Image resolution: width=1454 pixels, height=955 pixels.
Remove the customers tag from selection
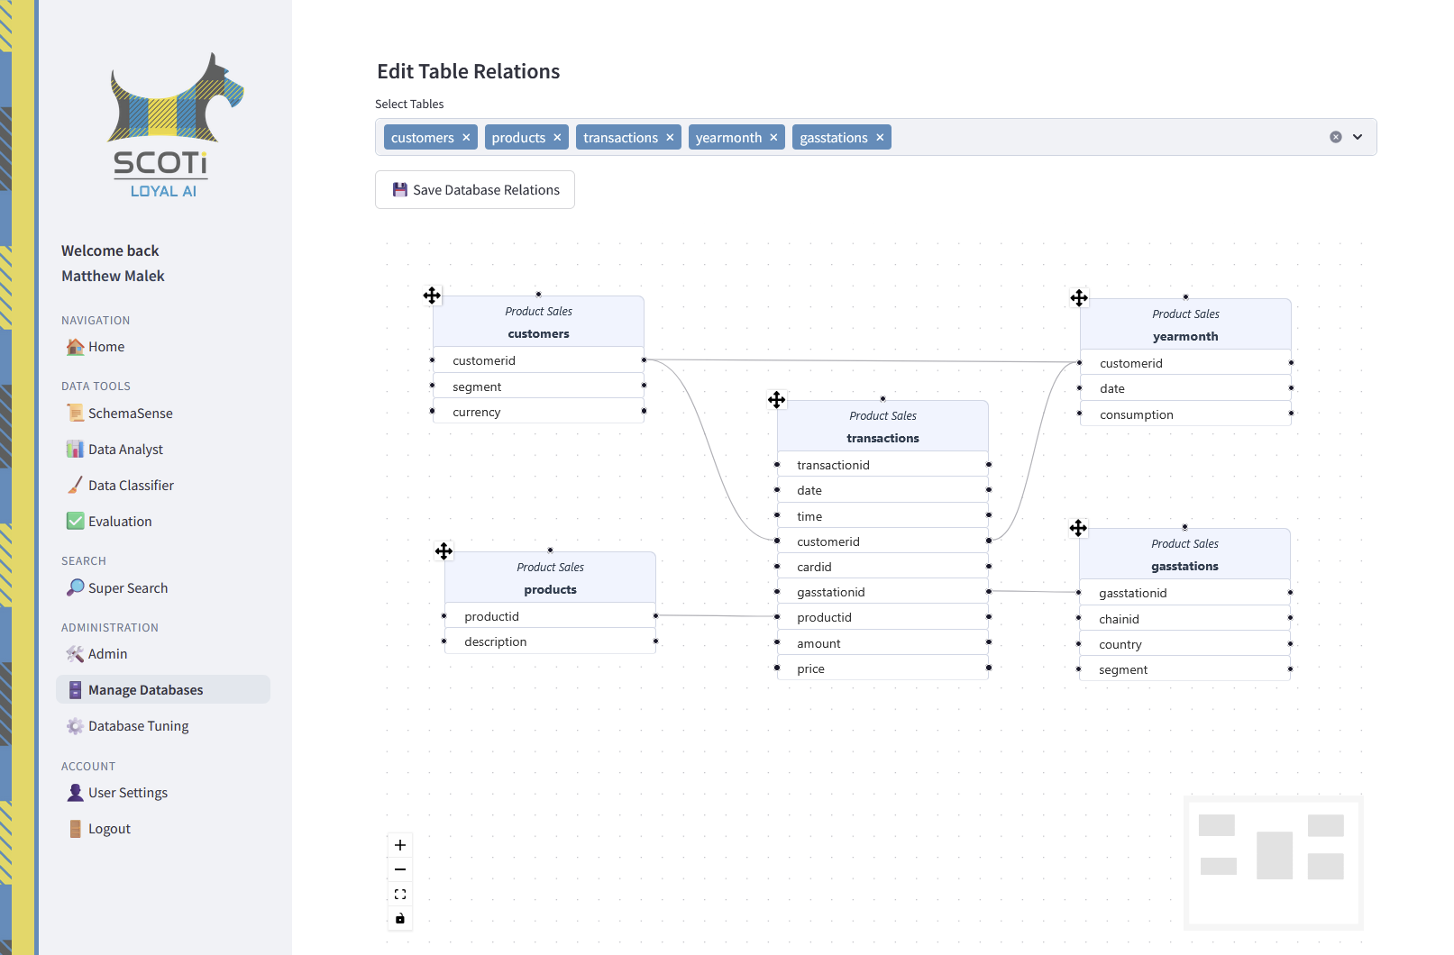(x=466, y=138)
